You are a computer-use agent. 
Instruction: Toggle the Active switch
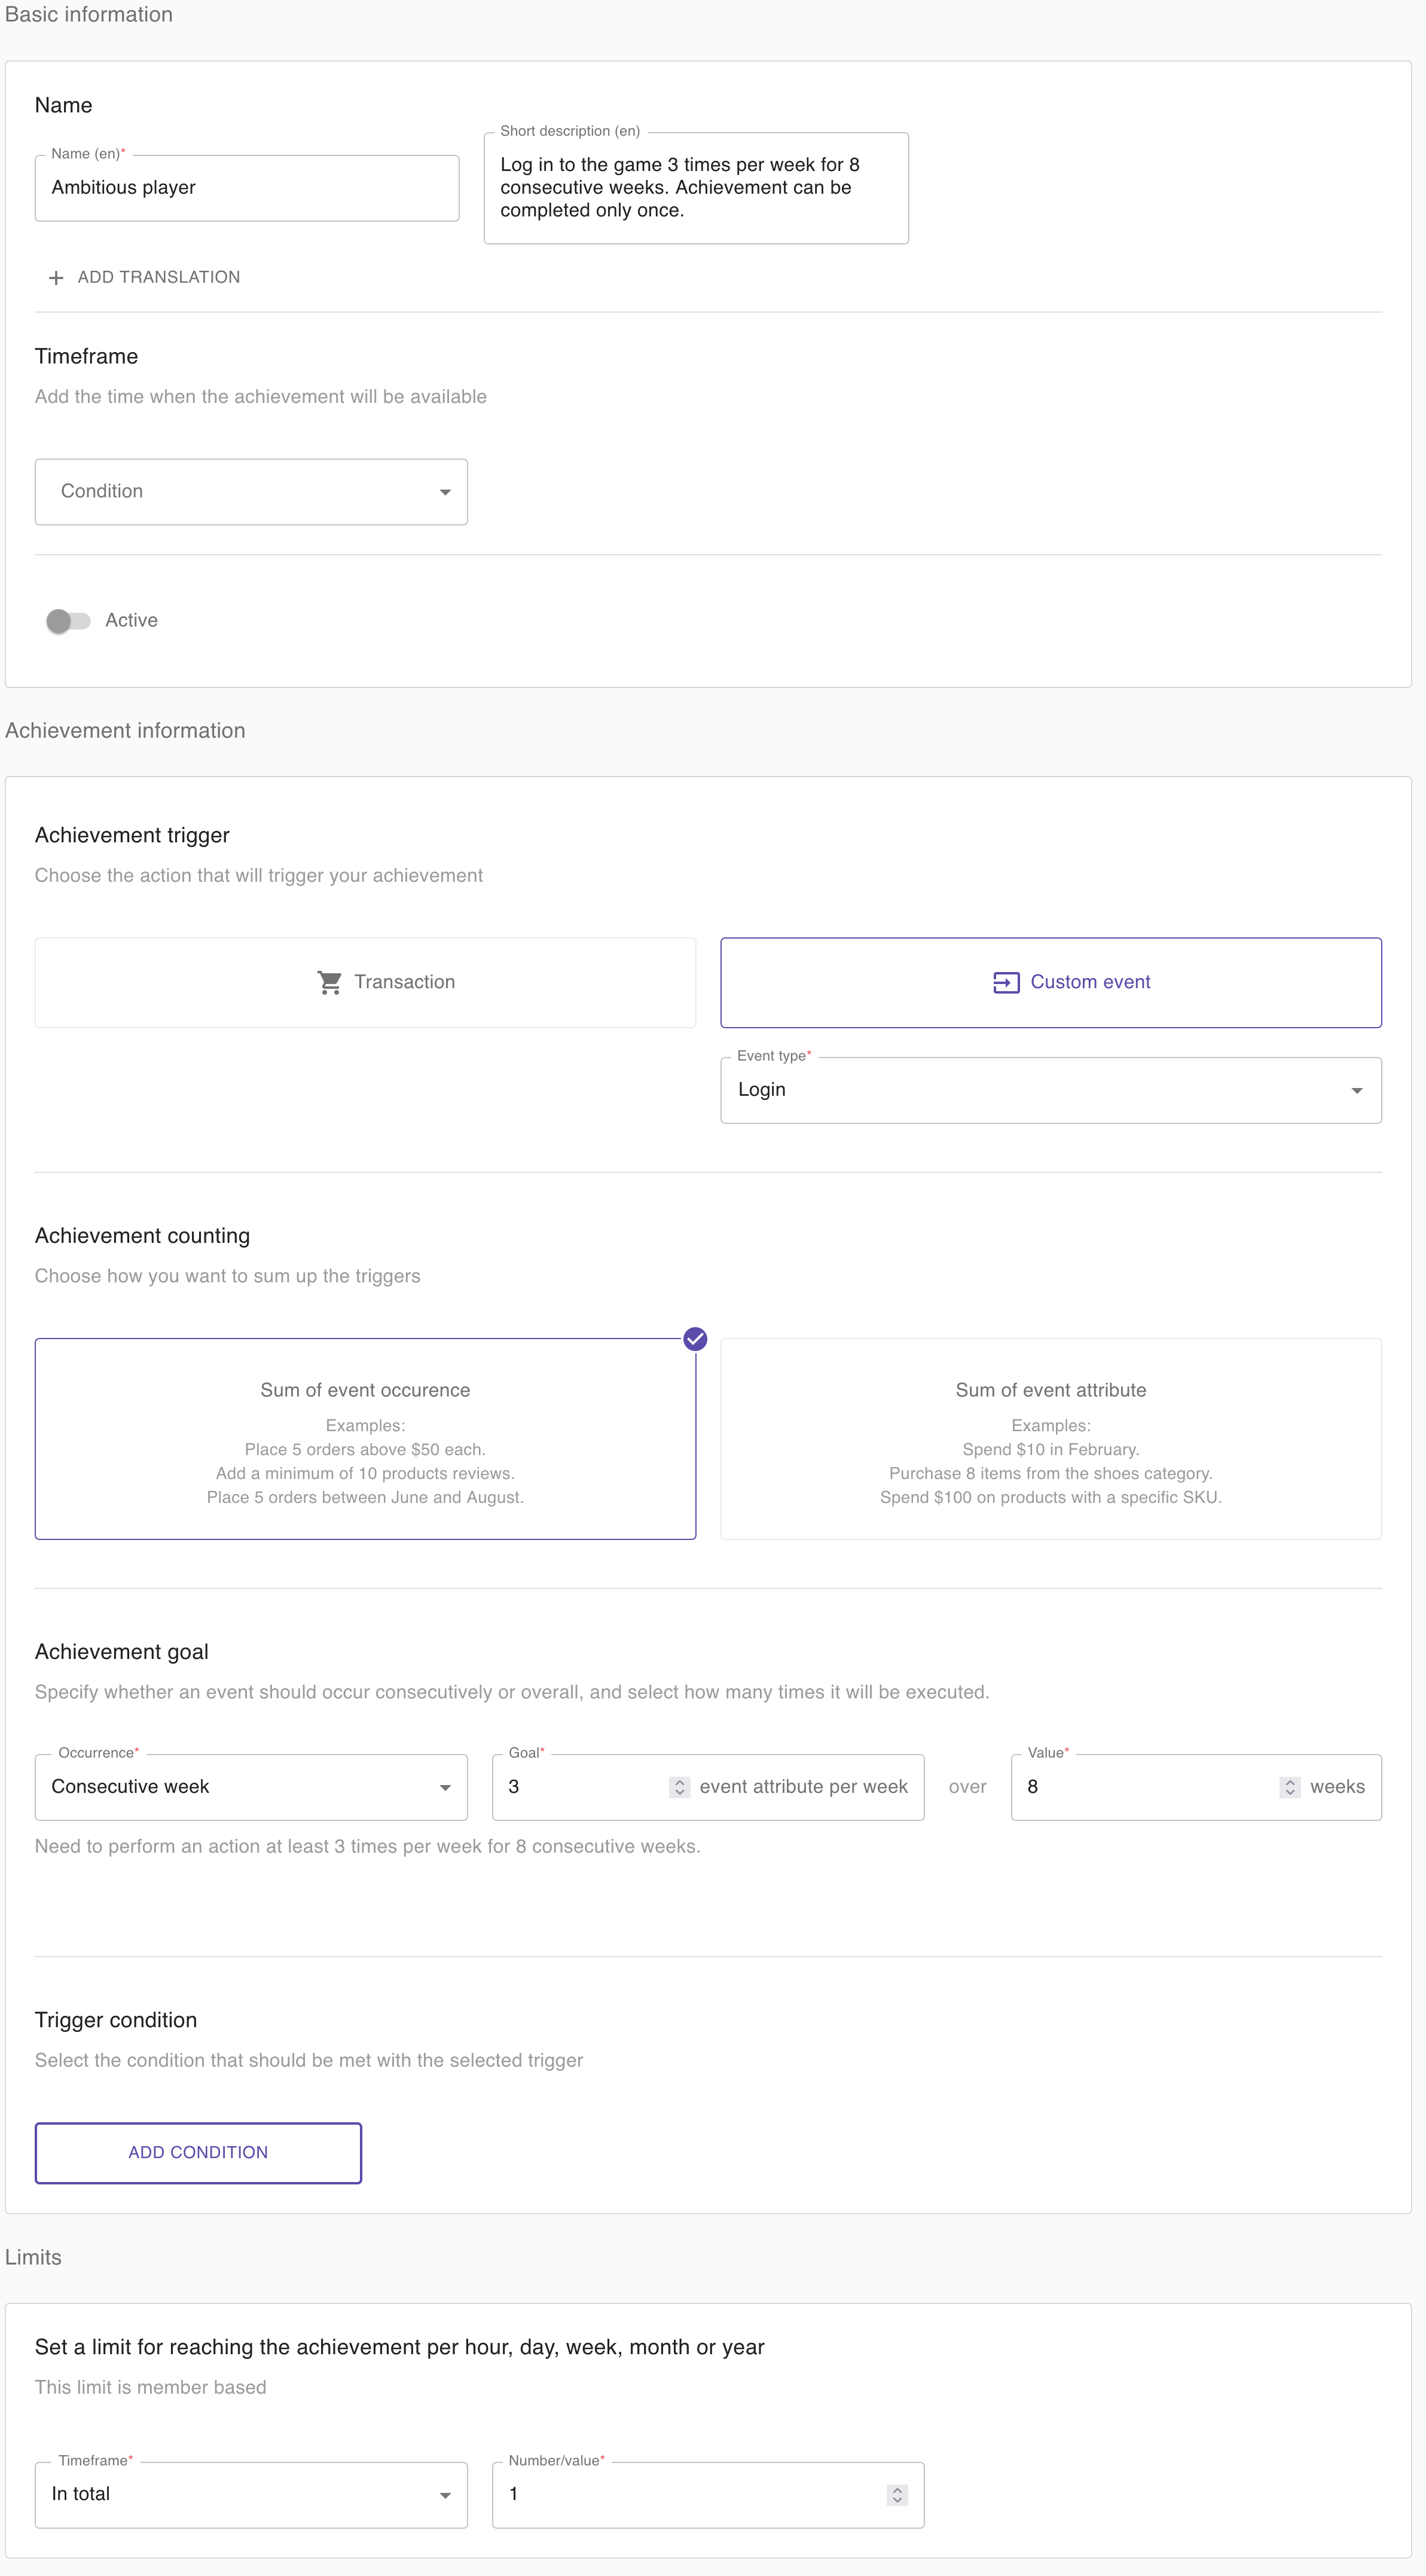coord(68,621)
